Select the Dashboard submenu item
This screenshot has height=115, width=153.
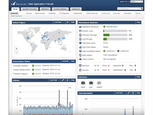point(14,13)
